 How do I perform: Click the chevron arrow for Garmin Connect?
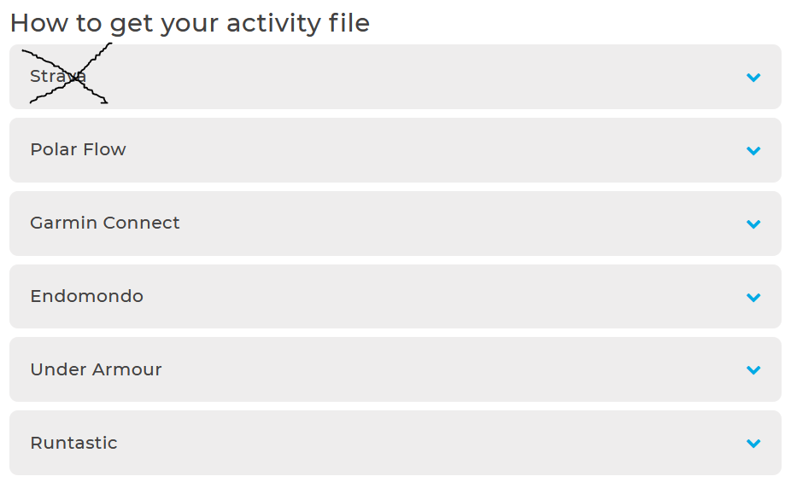(753, 224)
